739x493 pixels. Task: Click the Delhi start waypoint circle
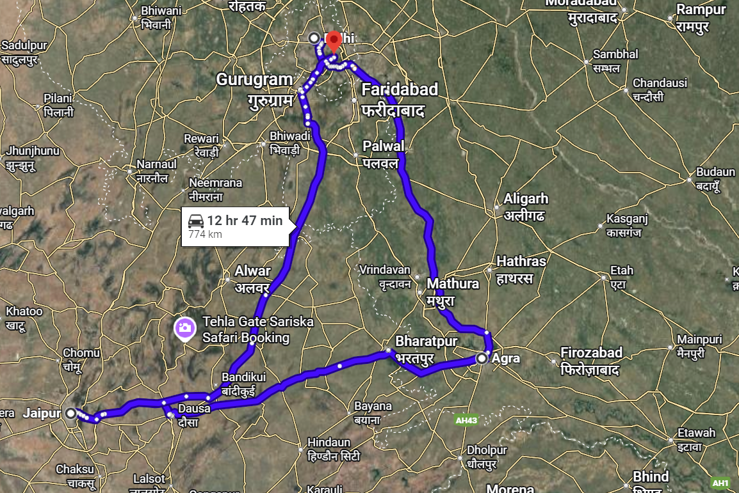[x=314, y=38]
